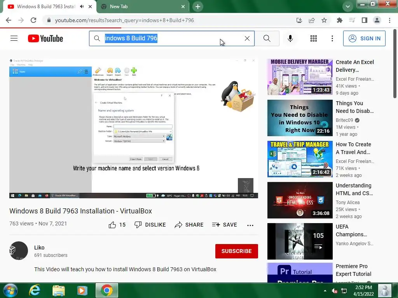398x298 pixels.
Task: Go forward with browser forward arrow
Action: pyautogui.click(x=21, y=20)
